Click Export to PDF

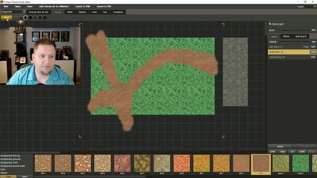coord(104,6)
